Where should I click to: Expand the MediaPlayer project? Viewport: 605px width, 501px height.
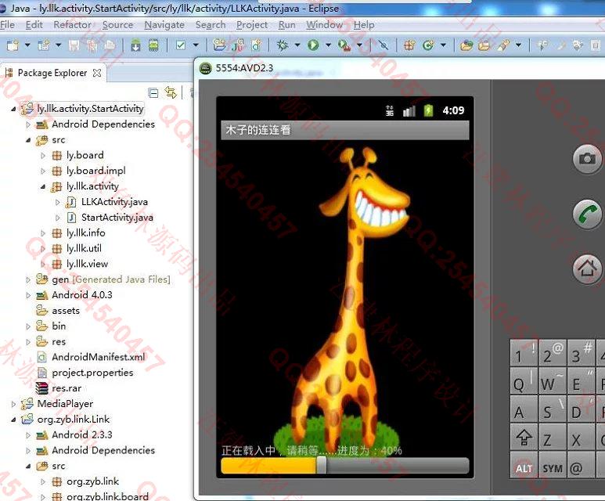pos(13,404)
